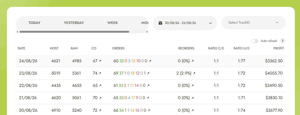Open CO details arrow for 22/08/26
The width and height of the screenshot is (300, 115).
100,86
